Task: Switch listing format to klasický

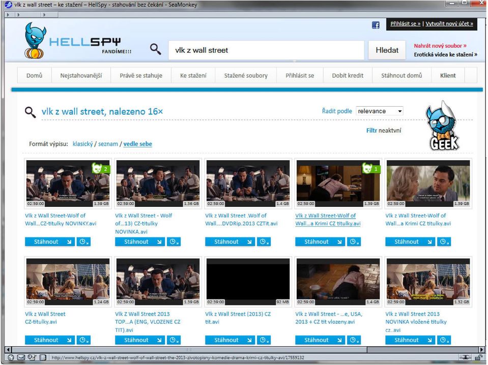Action: (x=82, y=144)
